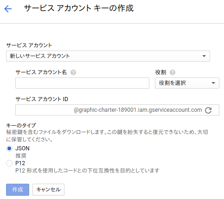Open the help icon beside 役割
Viewport: 224px width, 199px height.
click(173, 72)
